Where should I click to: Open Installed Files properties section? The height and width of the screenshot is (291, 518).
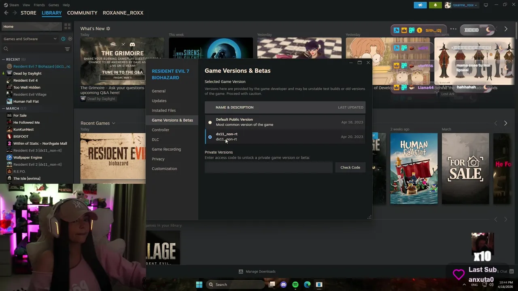click(163, 110)
